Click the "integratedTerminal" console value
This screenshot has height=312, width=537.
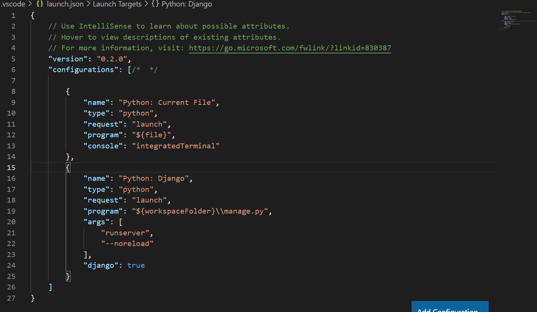coord(176,146)
